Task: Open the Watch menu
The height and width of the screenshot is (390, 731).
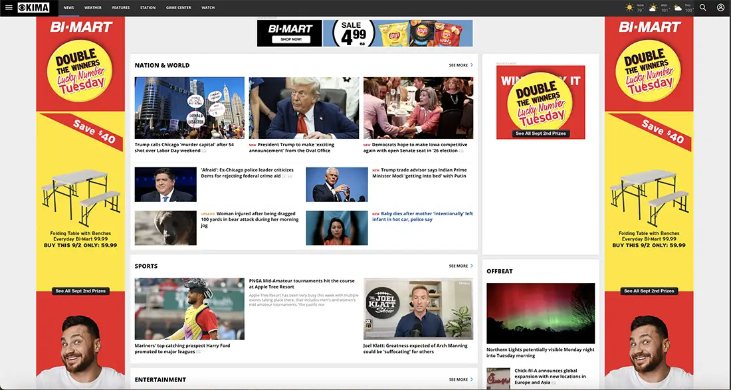Action: (208, 8)
